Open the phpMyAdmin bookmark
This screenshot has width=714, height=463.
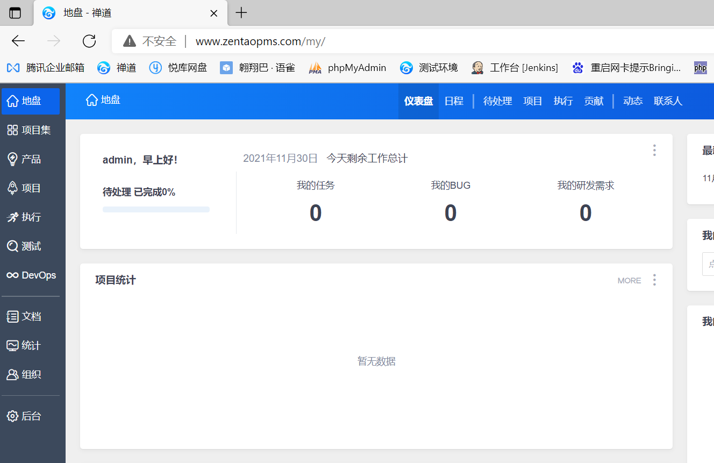pos(356,68)
